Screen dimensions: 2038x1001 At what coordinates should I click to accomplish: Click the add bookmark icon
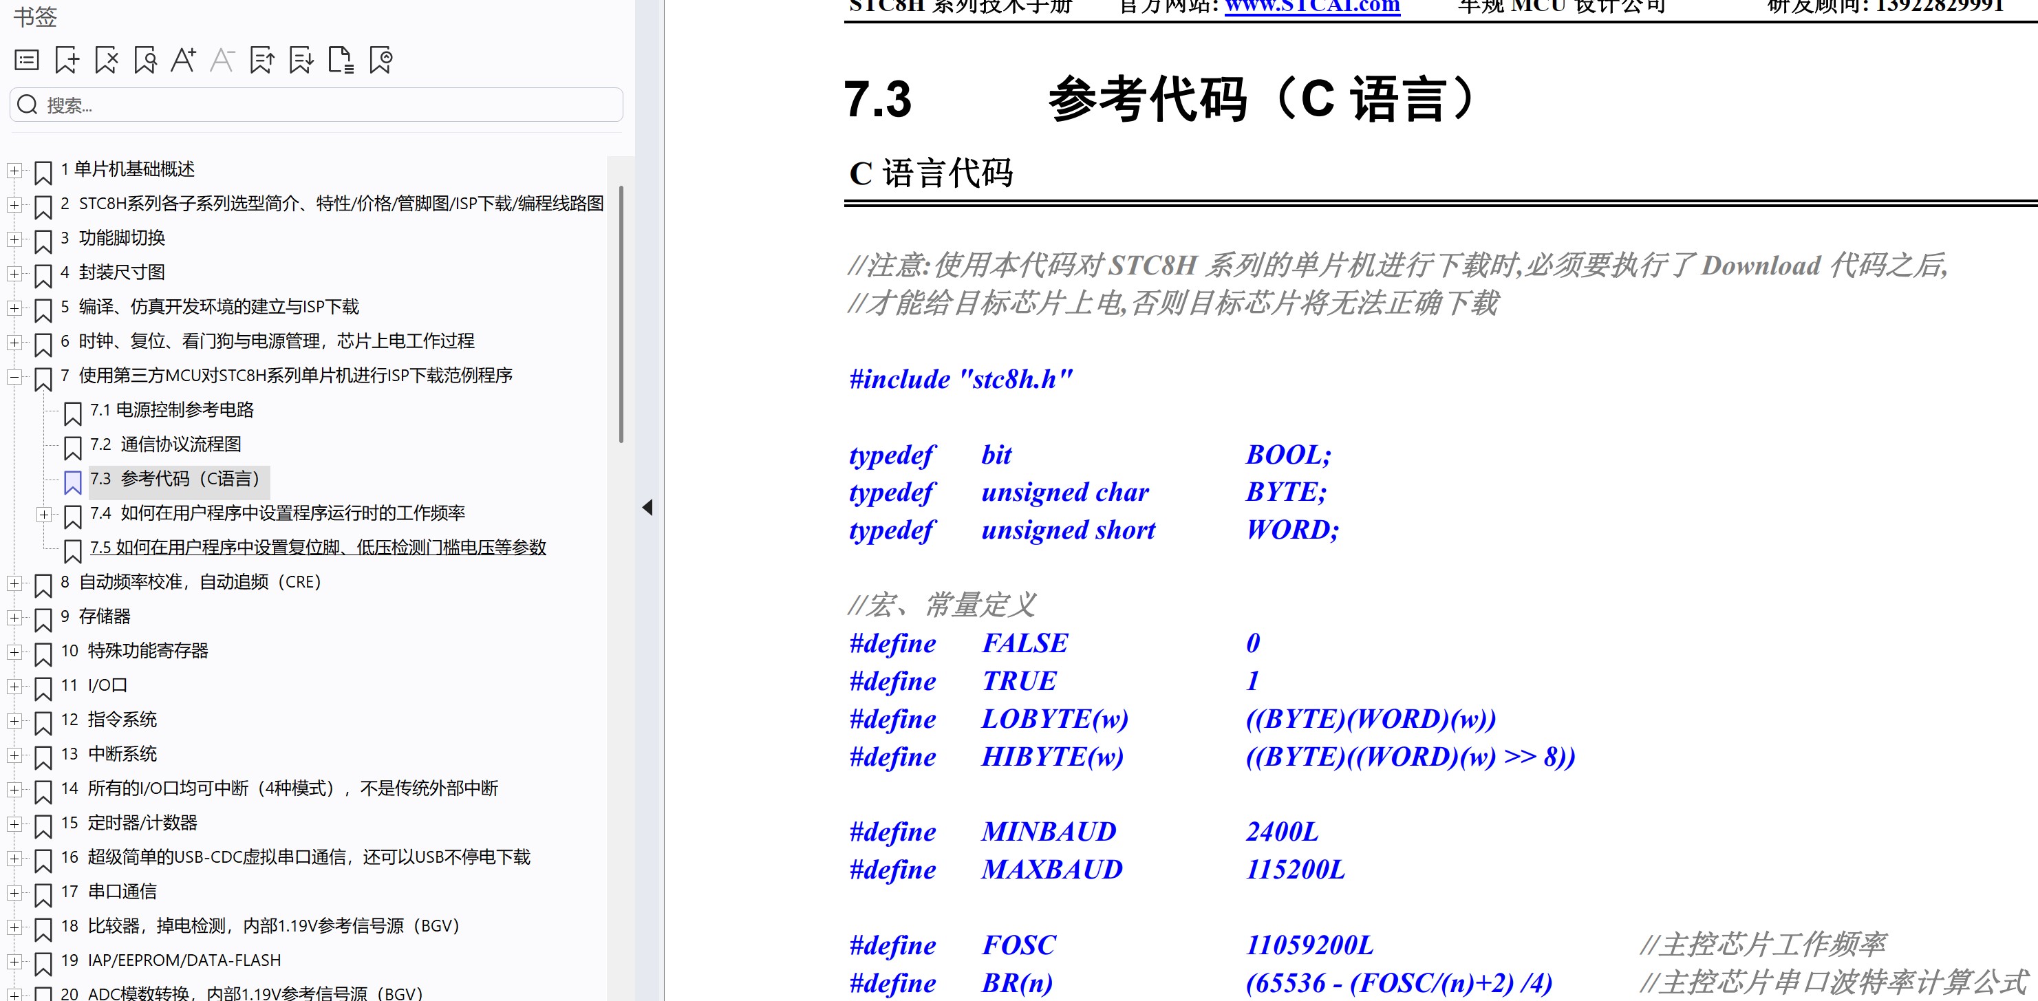click(67, 60)
